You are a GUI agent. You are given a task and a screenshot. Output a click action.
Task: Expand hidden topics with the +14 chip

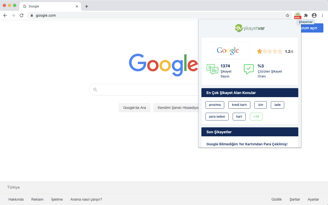coord(256,116)
